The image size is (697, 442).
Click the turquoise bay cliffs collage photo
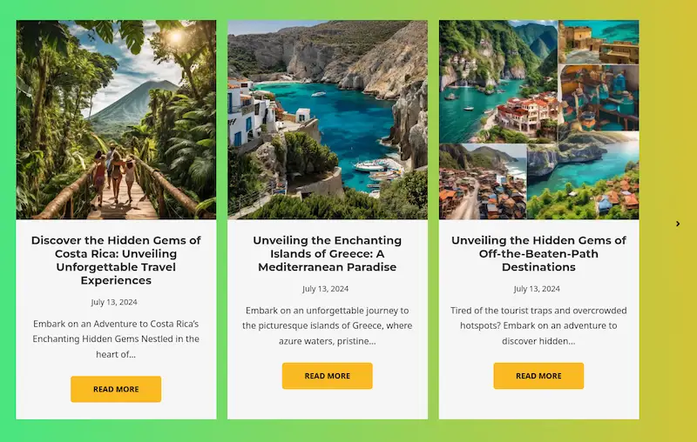coord(583,175)
